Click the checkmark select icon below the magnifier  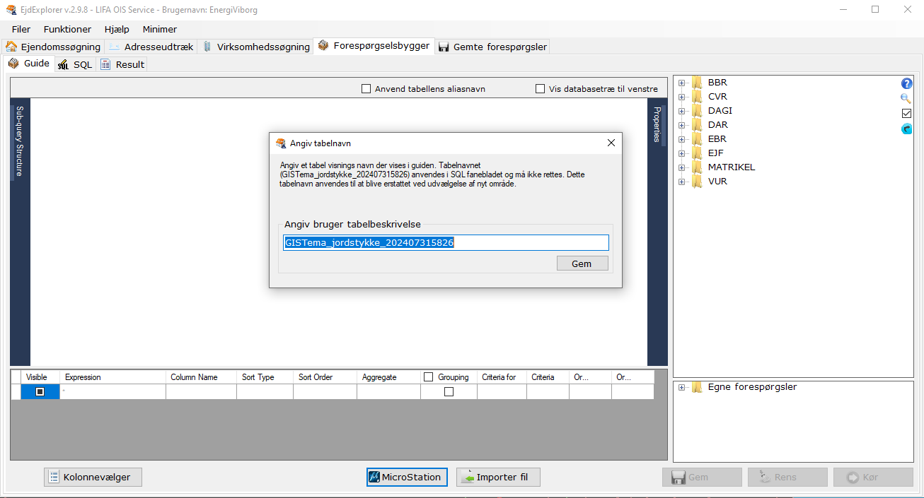pyautogui.click(x=906, y=113)
